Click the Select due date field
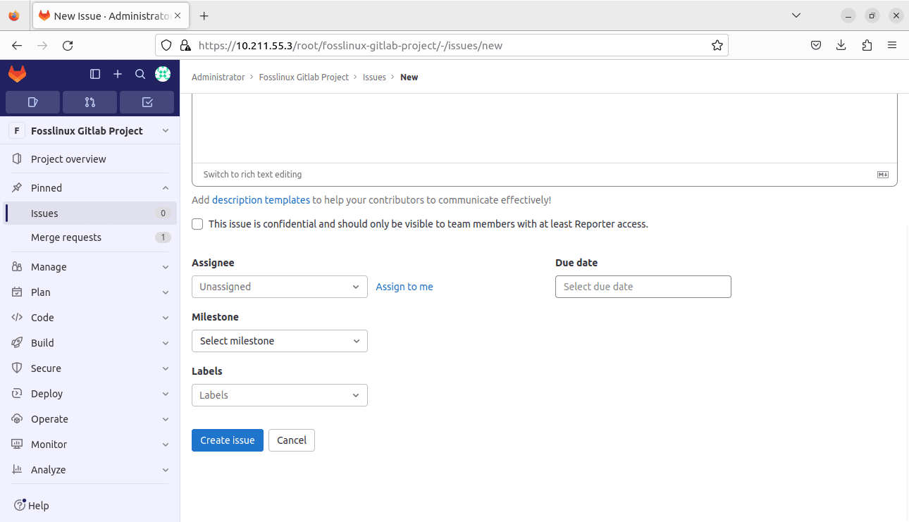This screenshot has height=522, width=909. (643, 287)
